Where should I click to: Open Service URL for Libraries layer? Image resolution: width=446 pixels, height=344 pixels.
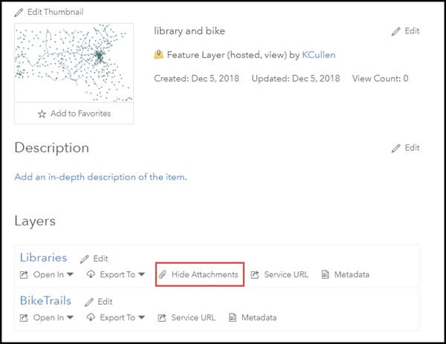click(280, 274)
